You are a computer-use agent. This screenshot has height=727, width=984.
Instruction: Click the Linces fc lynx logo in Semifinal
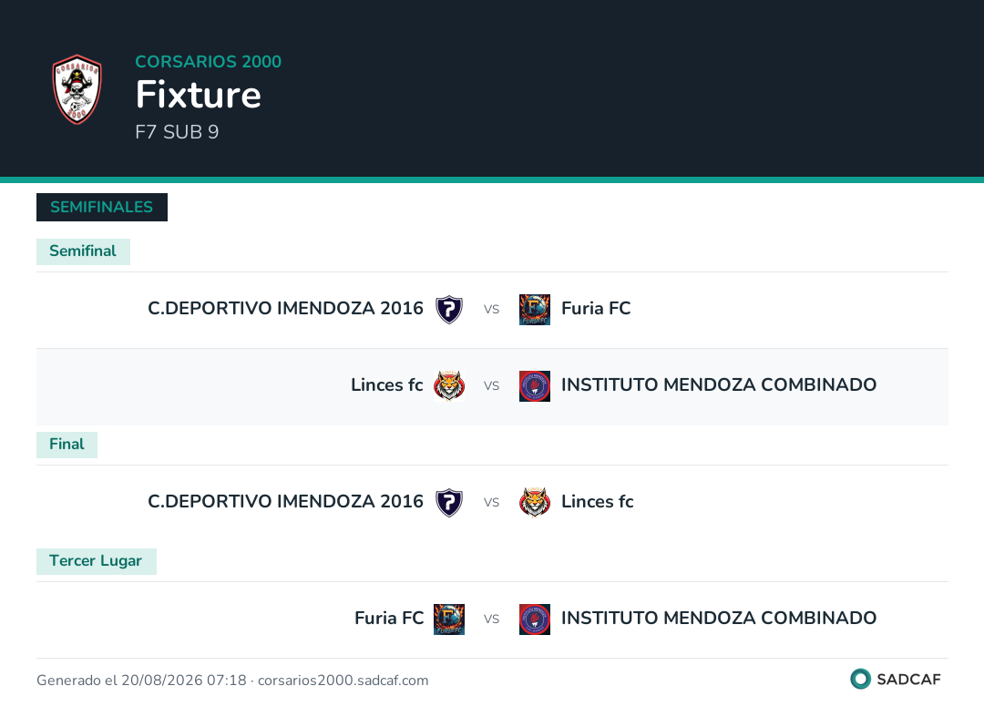click(449, 385)
